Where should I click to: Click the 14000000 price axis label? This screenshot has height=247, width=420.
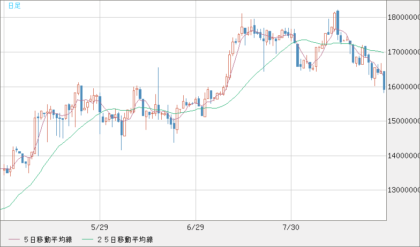coord(404,156)
